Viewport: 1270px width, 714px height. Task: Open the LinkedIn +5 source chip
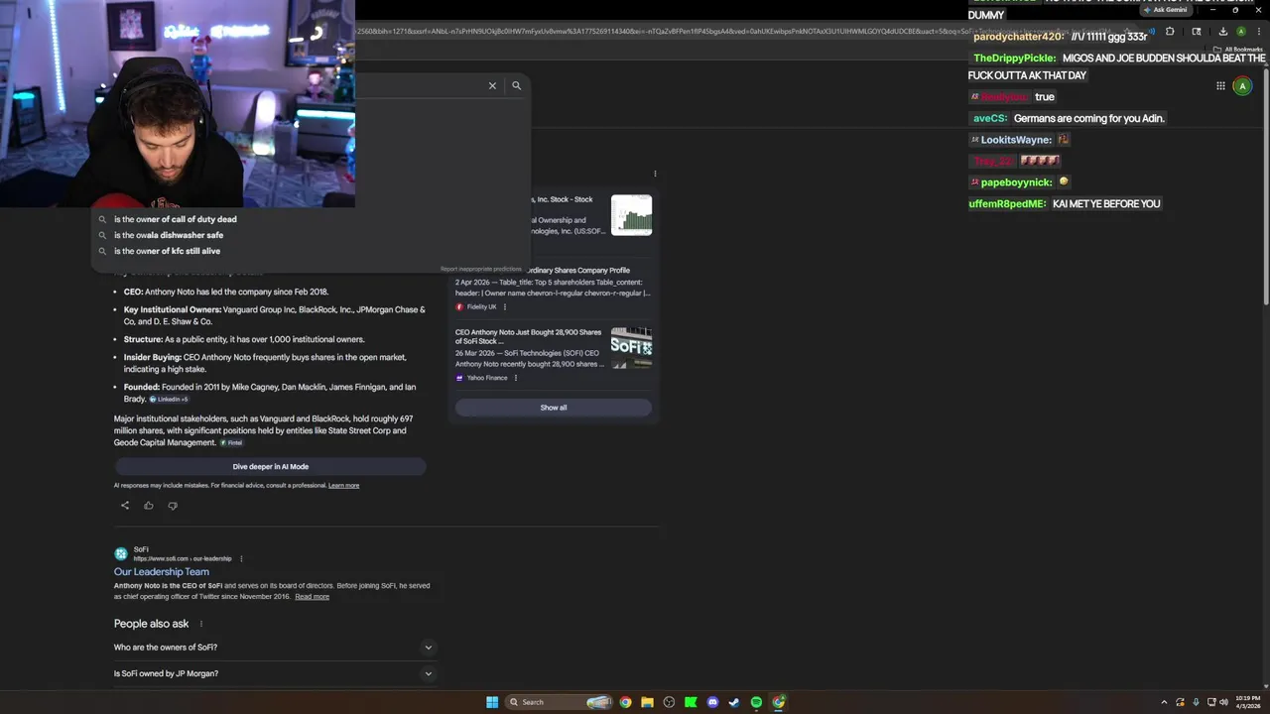click(169, 399)
